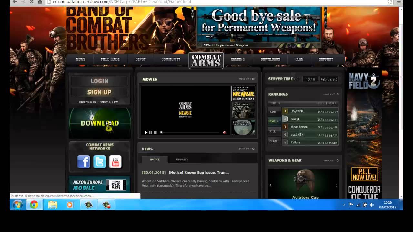This screenshot has height=232, width=413.
Task: Open the media player taskbar icon
Action: (x=70, y=205)
